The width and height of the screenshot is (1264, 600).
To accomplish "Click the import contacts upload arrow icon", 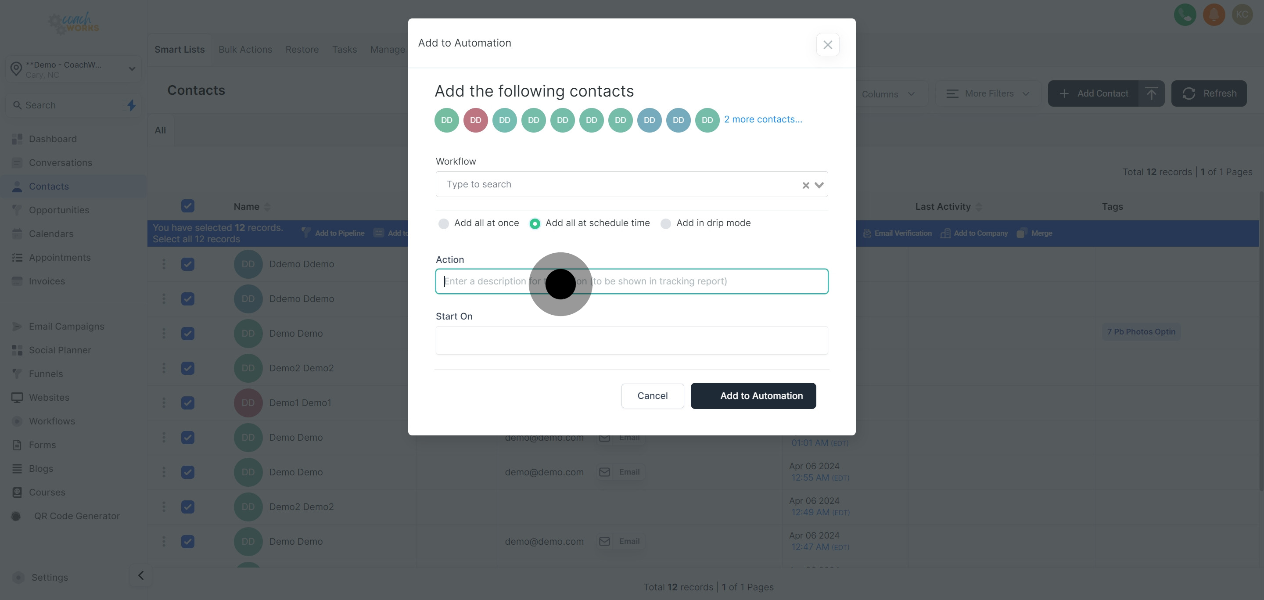I will [1151, 93].
